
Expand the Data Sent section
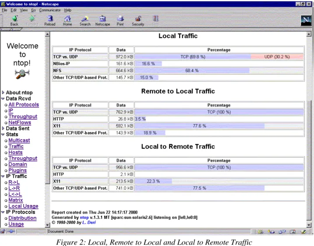click(3, 128)
